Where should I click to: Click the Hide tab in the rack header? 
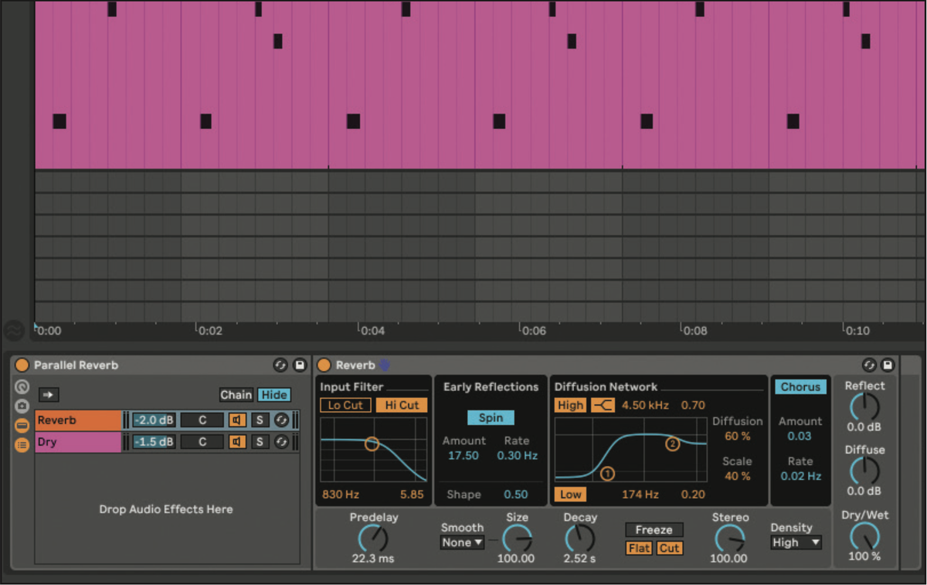point(273,395)
